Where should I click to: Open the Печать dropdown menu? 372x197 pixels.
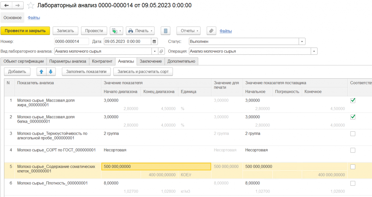[x=140, y=31]
